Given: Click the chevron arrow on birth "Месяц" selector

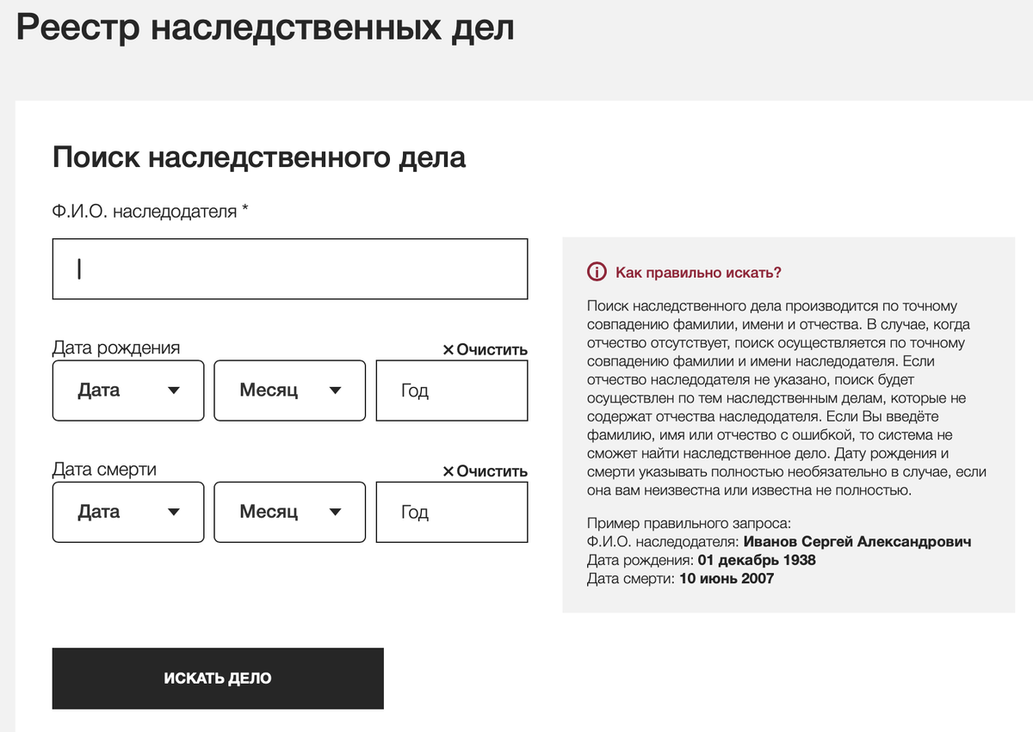Looking at the screenshot, I should [x=337, y=391].
